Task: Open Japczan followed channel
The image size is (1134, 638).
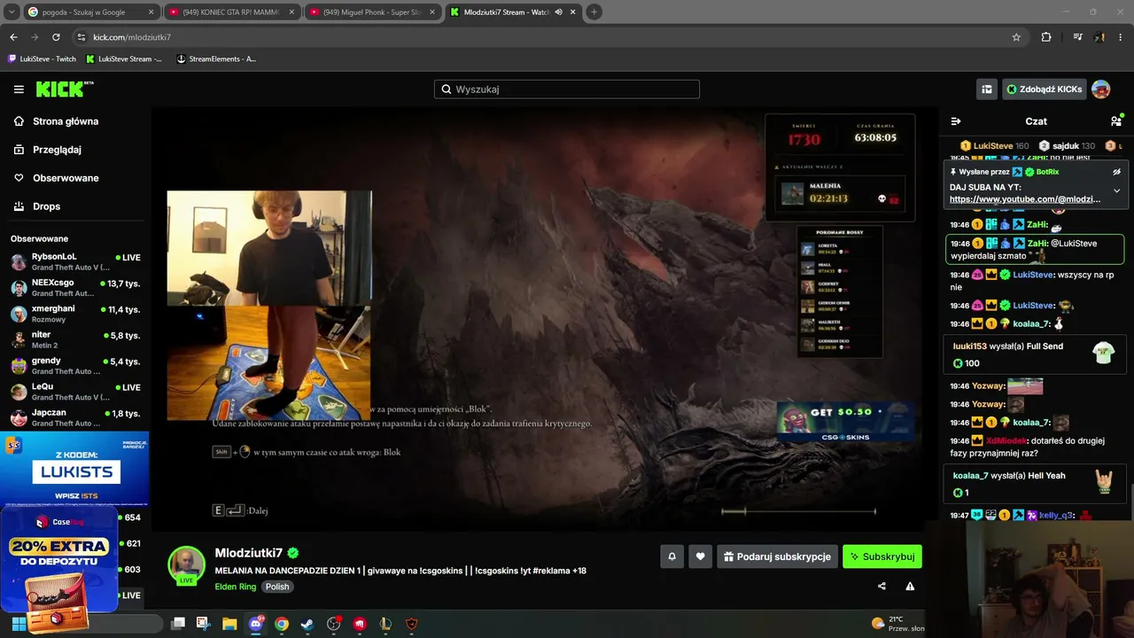Action: point(75,417)
